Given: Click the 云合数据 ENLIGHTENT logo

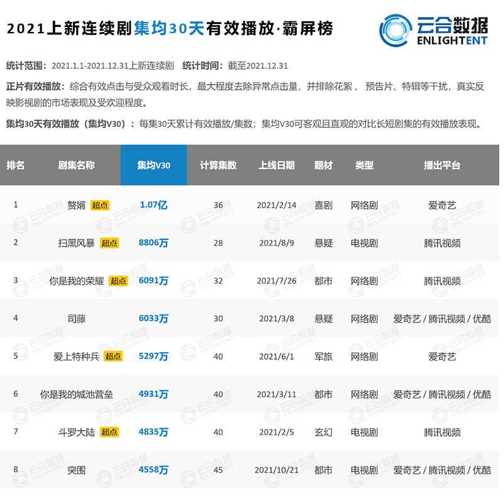Looking at the screenshot, I should coord(433,31).
